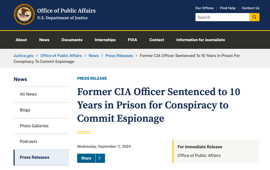
Task: Click the Contact Us header link
Action: [x=251, y=8]
